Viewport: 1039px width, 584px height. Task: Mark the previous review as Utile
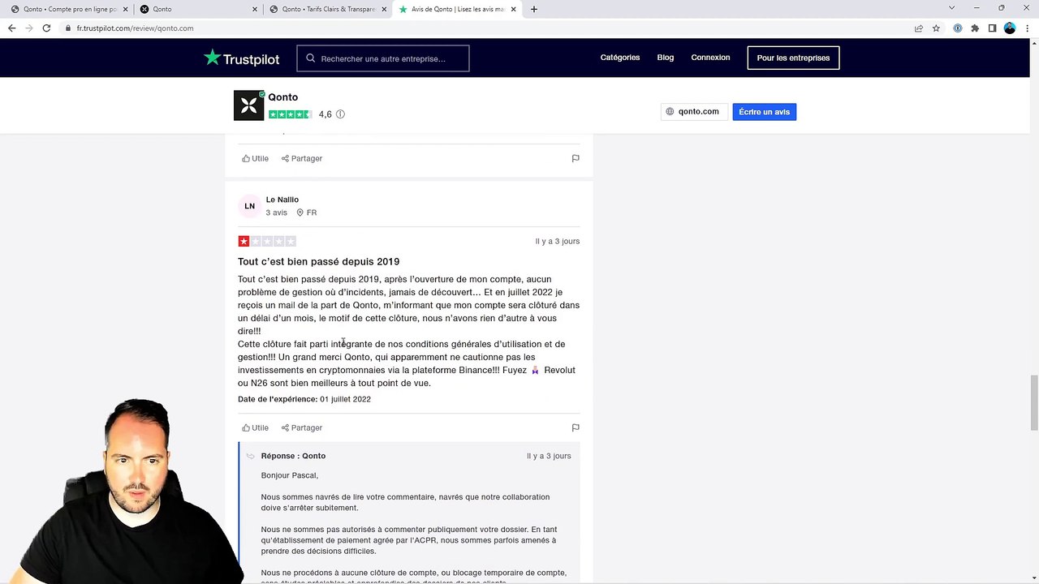click(x=255, y=158)
